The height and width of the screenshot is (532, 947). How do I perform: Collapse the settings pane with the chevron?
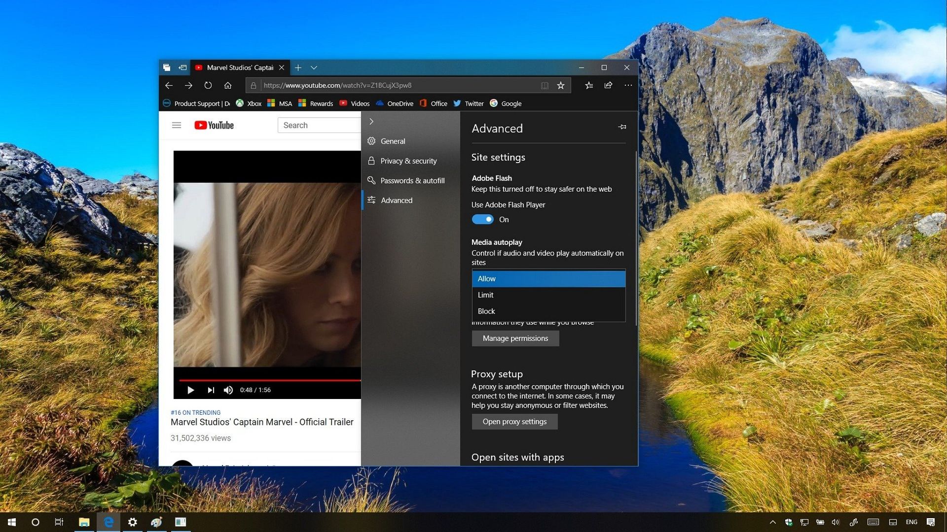click(x=371, y=121)
